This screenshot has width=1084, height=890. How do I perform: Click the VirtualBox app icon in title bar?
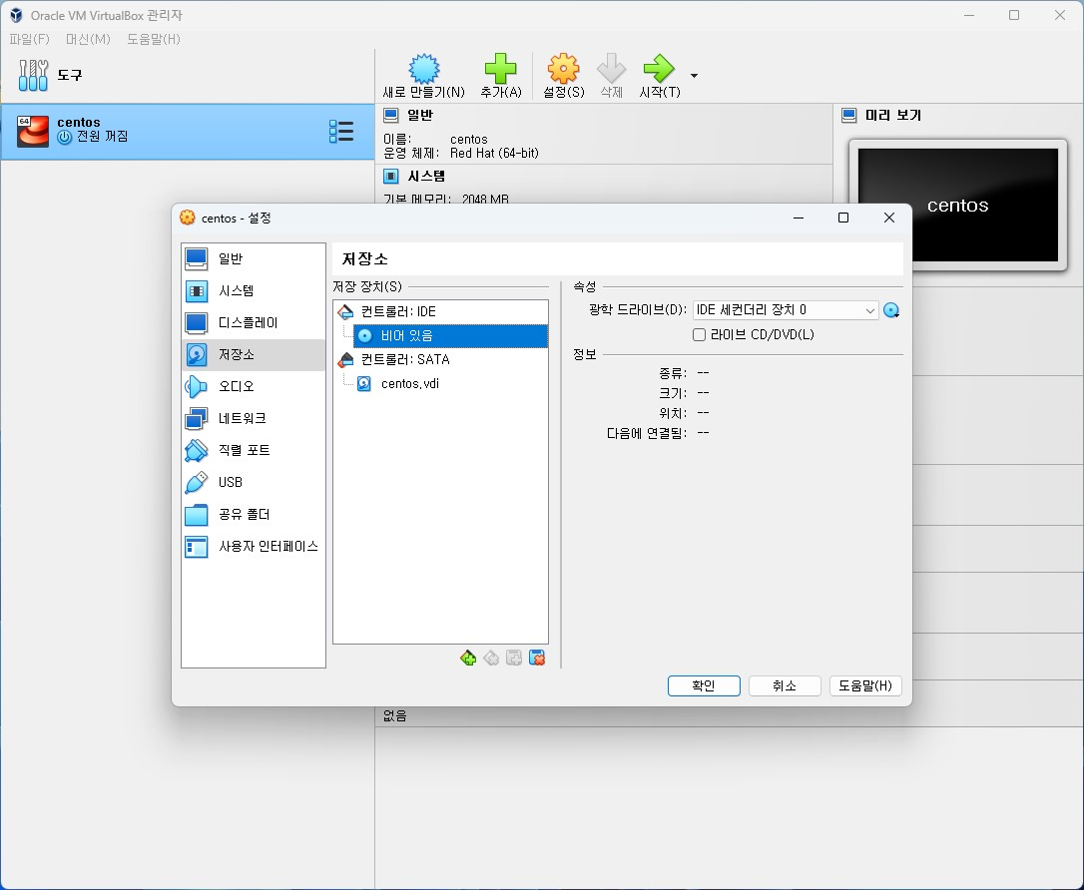16,15
